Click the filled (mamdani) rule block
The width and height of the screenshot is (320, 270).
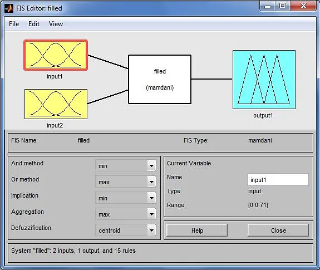(160, 79)
